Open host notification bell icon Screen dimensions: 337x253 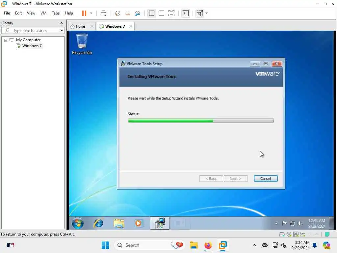coord(315,245)
